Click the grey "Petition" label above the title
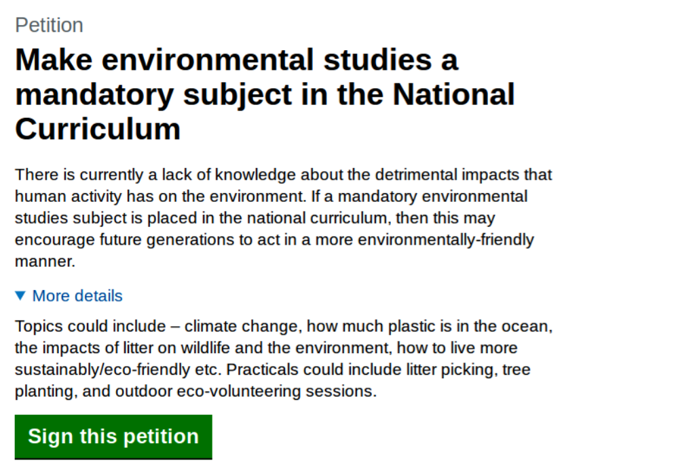This screenshot has width=695, height=471. click(49, 25)
